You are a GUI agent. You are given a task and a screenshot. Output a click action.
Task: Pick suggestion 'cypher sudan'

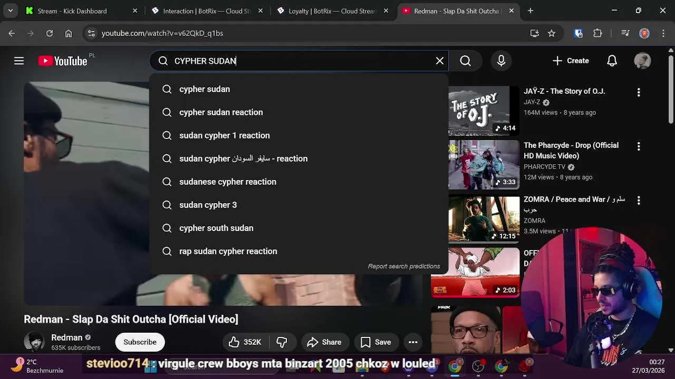[x=298, y=89]
